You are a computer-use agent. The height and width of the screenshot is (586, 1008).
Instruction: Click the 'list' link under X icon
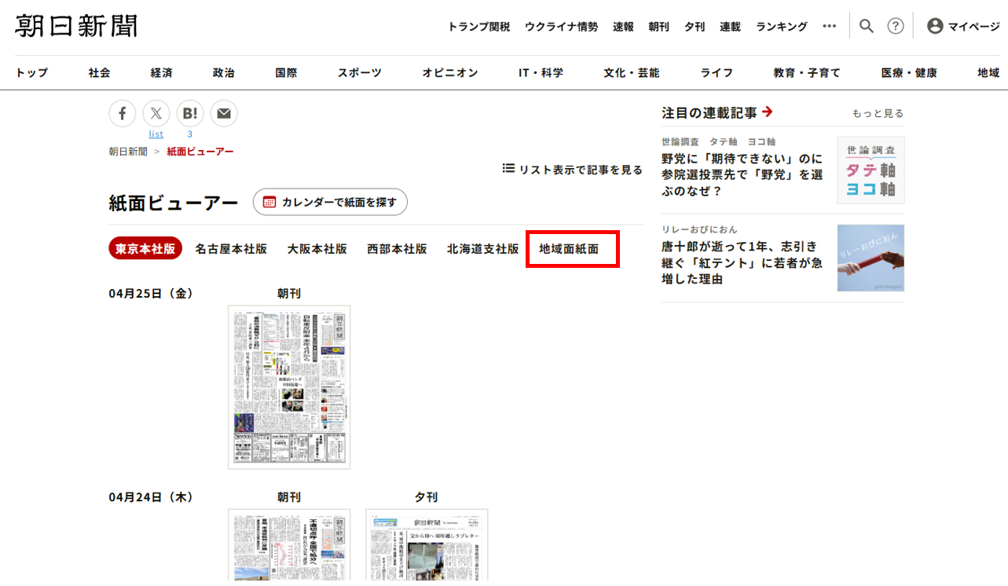(x=156, y=134)
